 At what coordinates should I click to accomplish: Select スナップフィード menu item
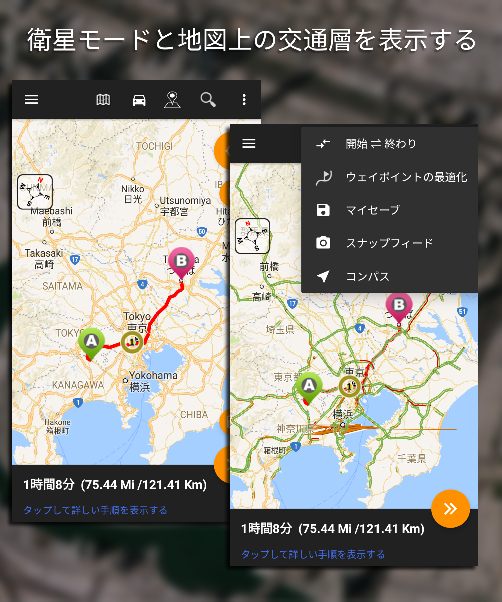pyautogui.click(x=390, y=243)
